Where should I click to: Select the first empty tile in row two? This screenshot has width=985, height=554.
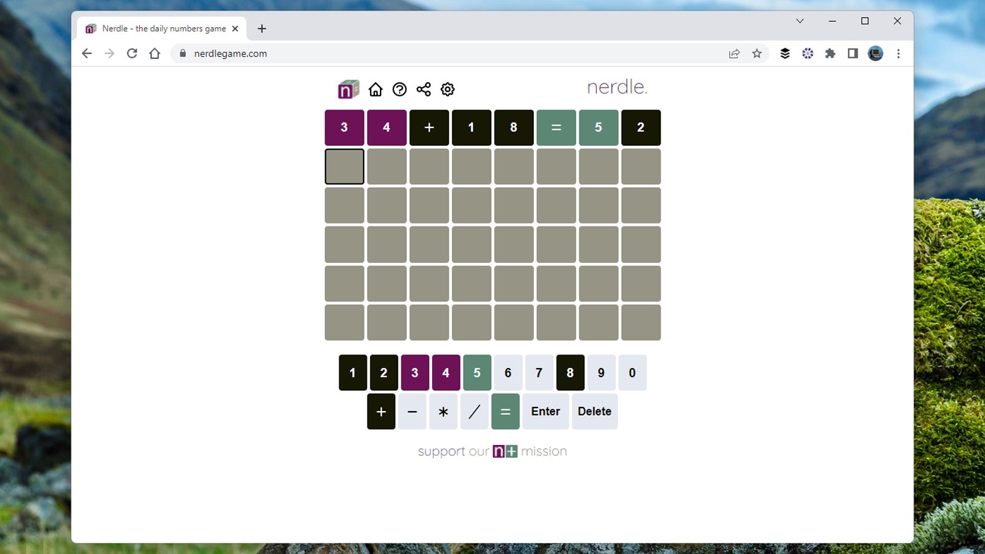pos(344,166)
